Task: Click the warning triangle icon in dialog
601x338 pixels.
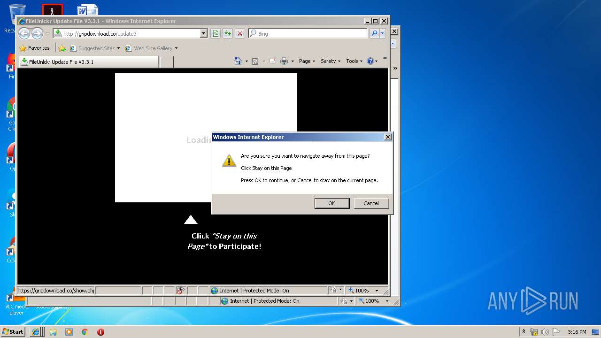Action: pos(229,161)
